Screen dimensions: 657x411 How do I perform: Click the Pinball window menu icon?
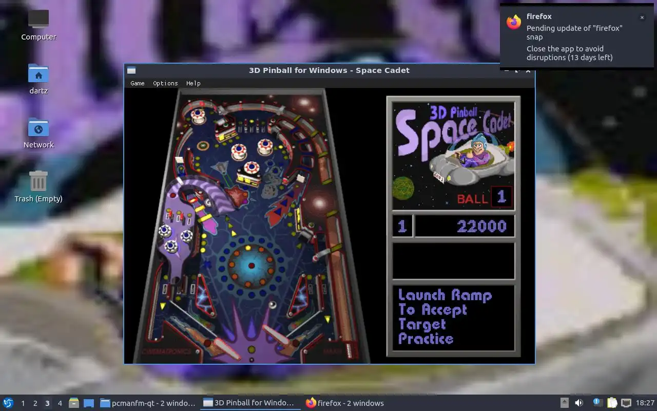pyautogui.click(x=131, y=70)
